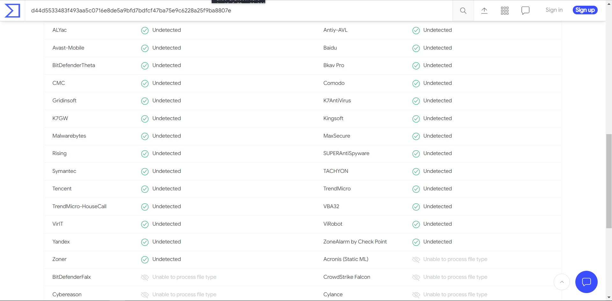
Task: Click the Undetected result for Kingsoft
Action: 438,118
